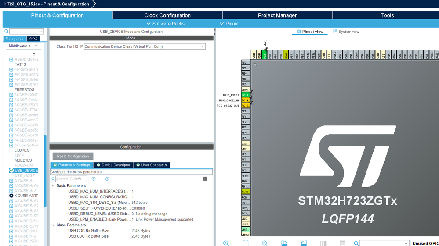Collapse Basic Parameters section

[53, 185]
